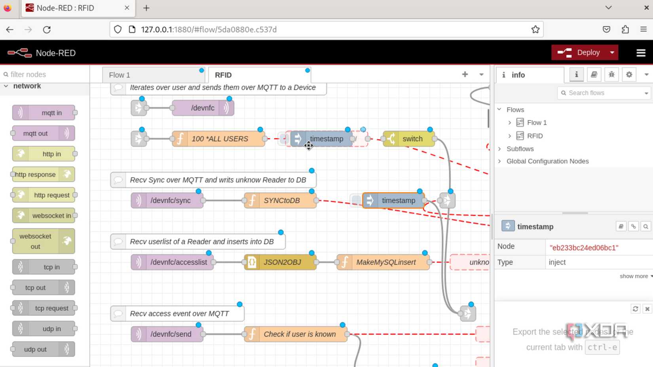Open the flow tab list dropdown next to plus
This screenshot has height=367, width=653.
pyautogui.click(x=481, y=74)
